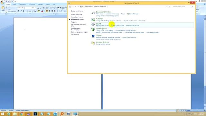206x116 pixels.
Task: Click the Sound speaker icon
Action: 93,24
